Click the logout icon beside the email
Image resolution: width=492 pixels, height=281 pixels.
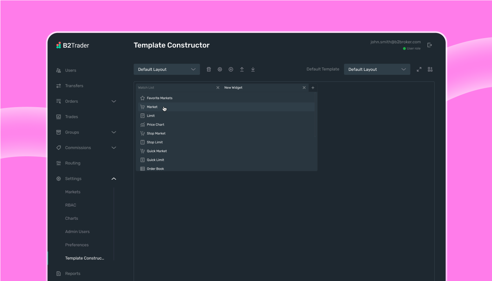pyautogui.click(x=430, y=45)
